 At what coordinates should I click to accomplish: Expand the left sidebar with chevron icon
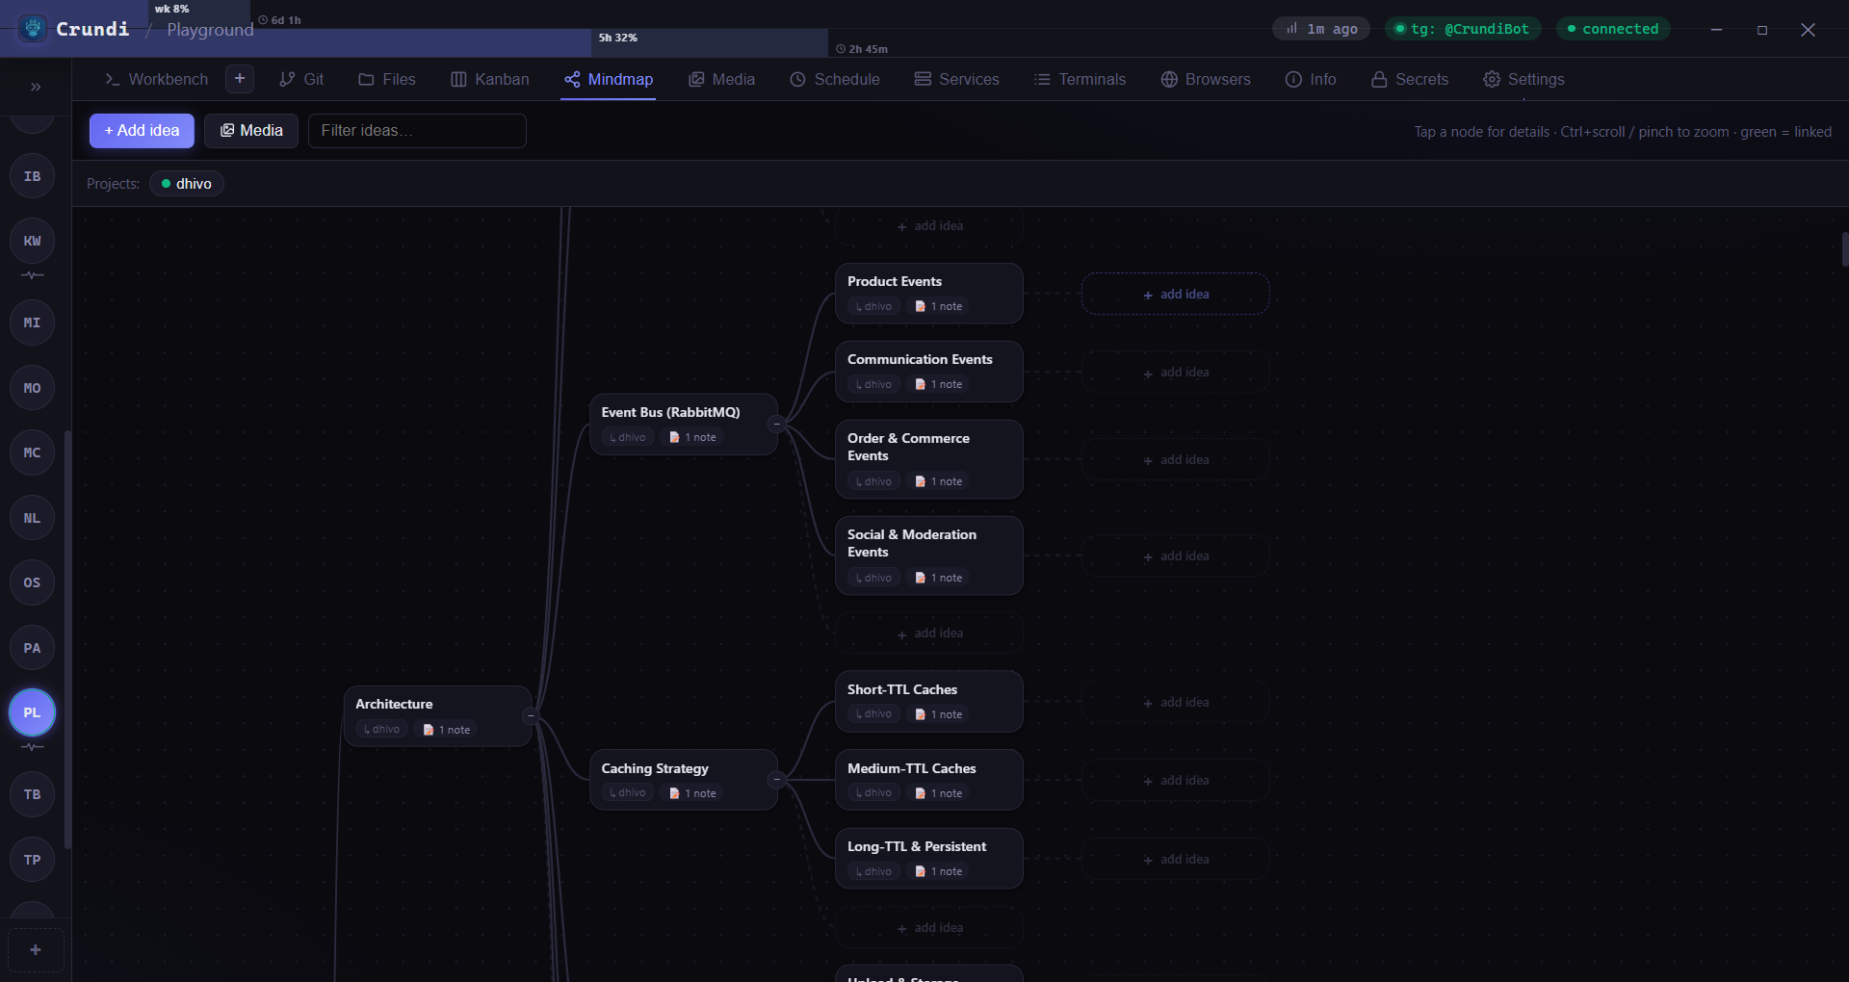(36, 87)
